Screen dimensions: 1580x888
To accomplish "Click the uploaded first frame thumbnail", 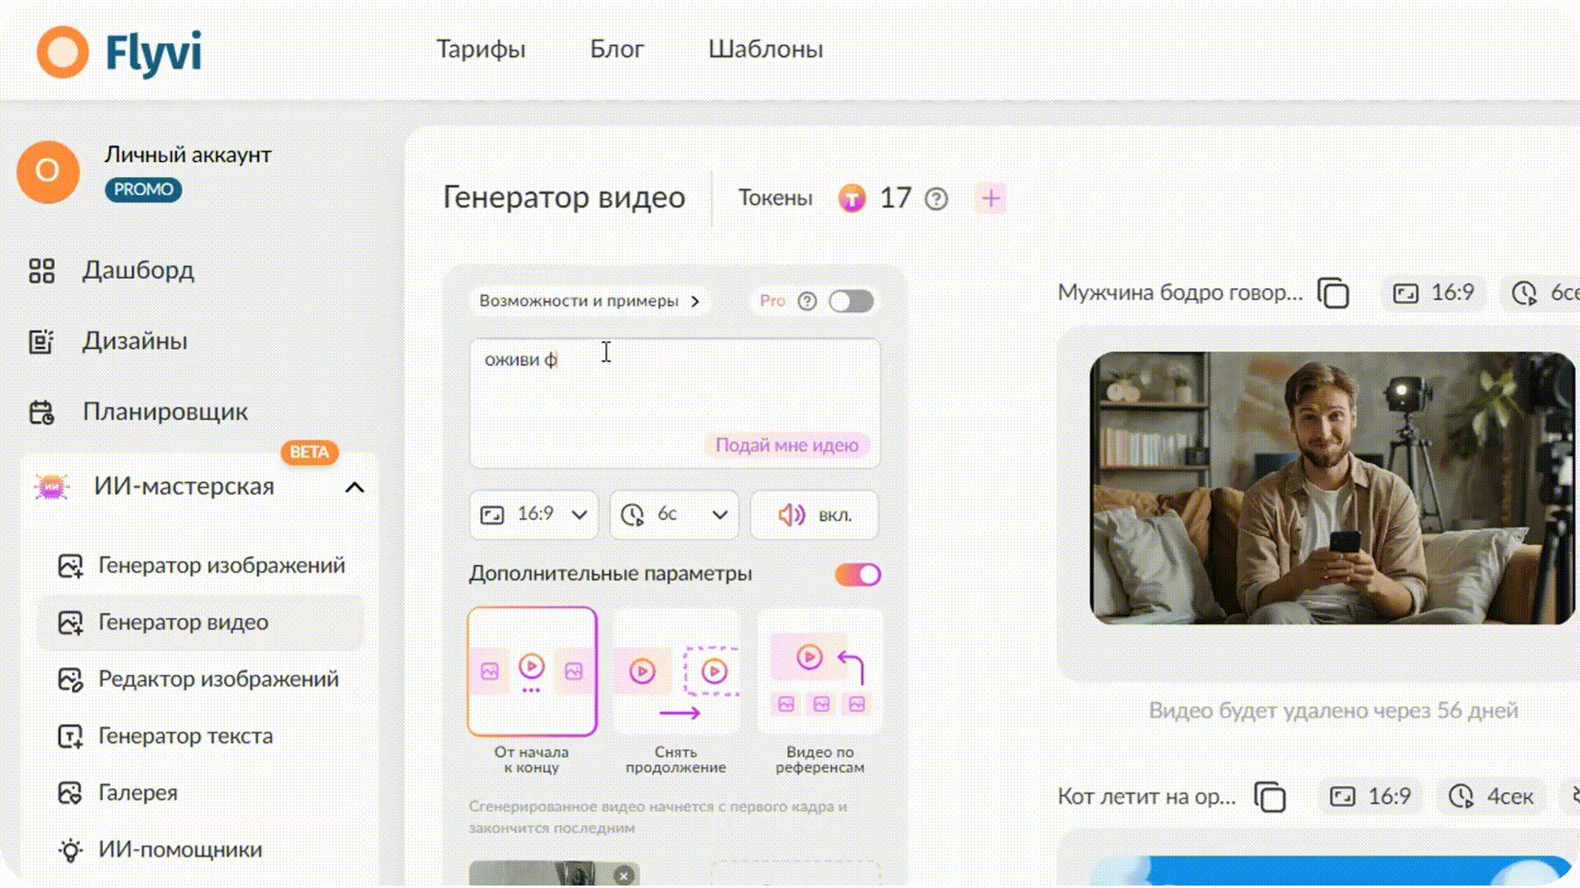I will click(x=553, y=874).
